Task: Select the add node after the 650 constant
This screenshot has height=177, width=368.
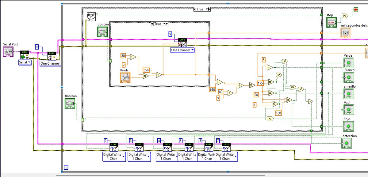Action: pyautogui.click(x=159, y=75)
